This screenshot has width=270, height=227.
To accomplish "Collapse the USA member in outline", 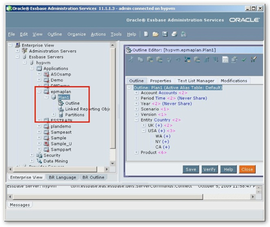I will (144, 131).
